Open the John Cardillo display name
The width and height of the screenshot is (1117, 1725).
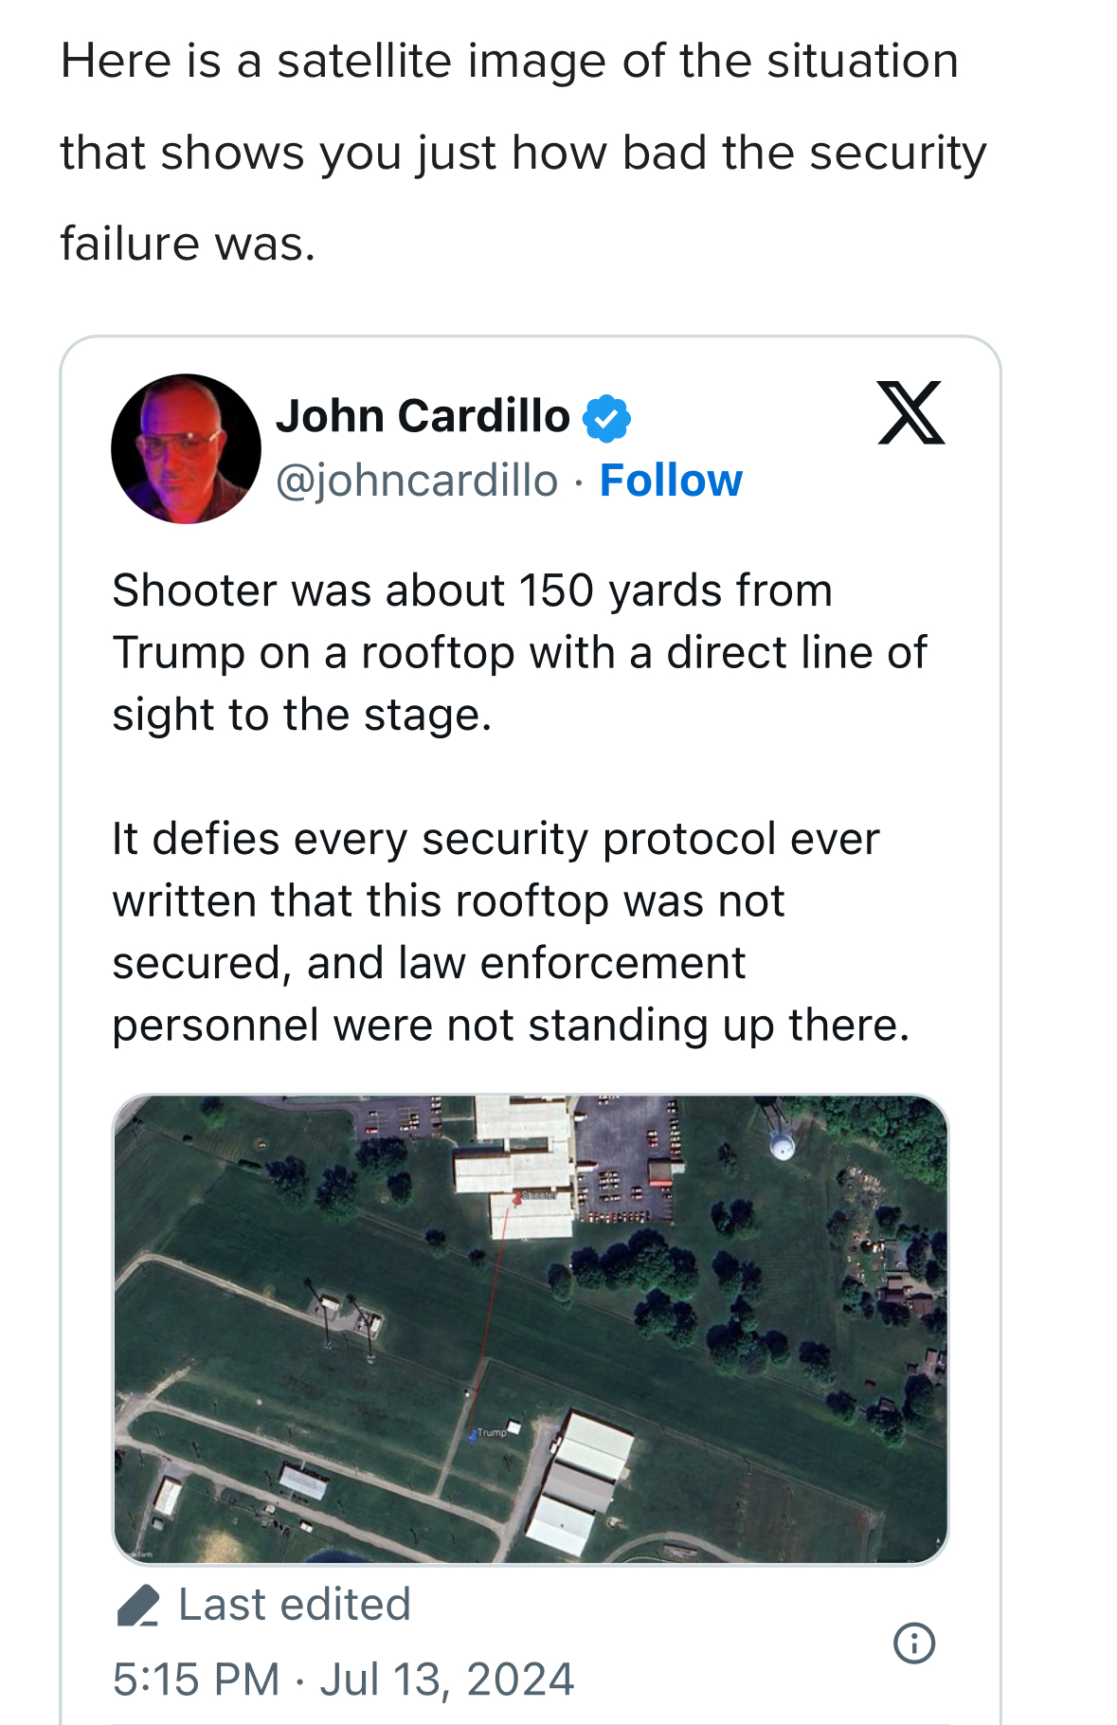coord(423,417)
